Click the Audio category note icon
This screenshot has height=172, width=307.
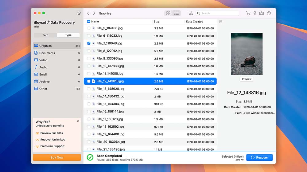coord(36,67)
